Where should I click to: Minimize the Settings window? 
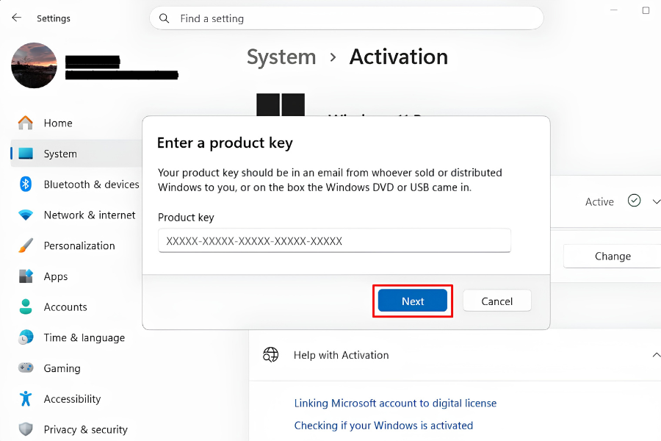pos(614,10)
